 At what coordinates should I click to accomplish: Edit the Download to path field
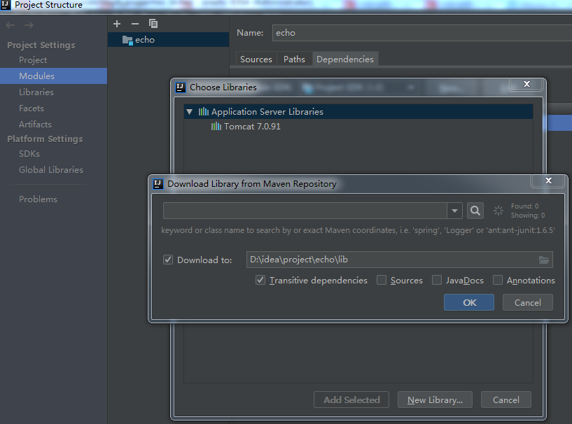400,260
